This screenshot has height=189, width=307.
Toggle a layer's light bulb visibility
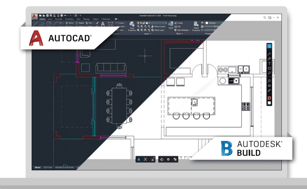click(x=138, y=23)
